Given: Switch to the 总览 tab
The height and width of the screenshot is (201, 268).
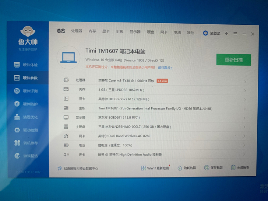Looking at the screenshot, I should click(61, 31).
